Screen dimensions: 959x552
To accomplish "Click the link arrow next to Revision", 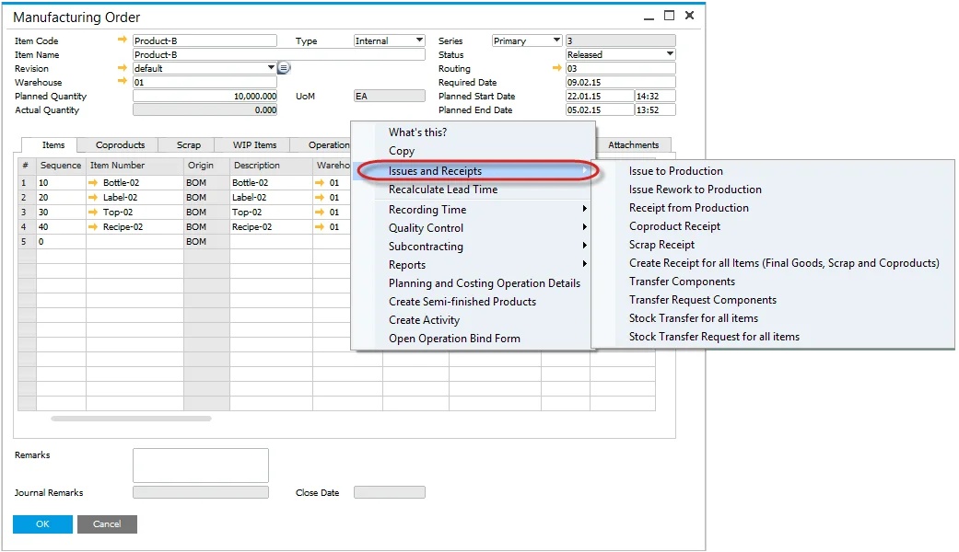I will pos(123,68).
